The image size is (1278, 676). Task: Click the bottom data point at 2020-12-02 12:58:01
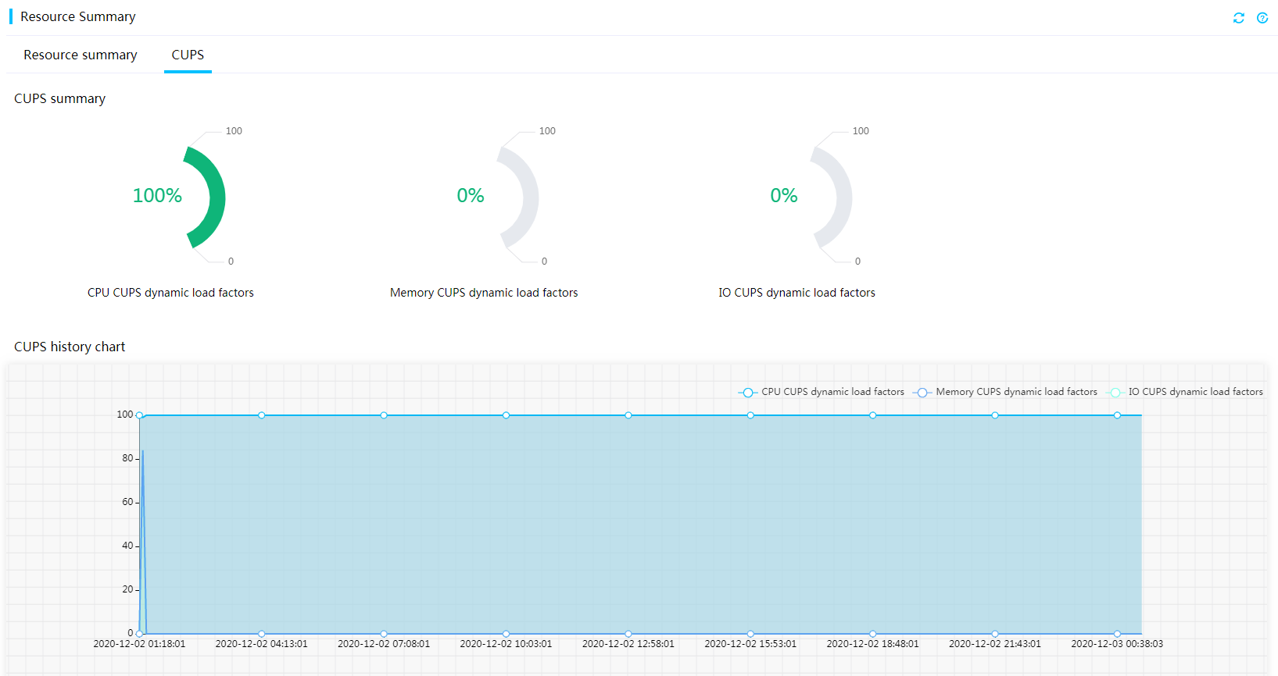[x=628, y=634]
